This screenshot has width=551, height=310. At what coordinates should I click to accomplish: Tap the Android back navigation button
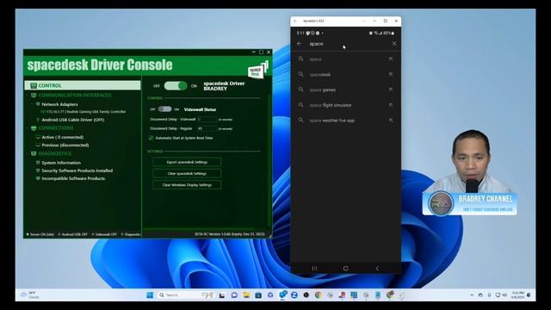pos(377,268)
